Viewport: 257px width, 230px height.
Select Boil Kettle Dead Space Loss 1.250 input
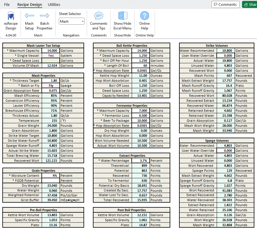pyautogui.click(x=141, y=56)
